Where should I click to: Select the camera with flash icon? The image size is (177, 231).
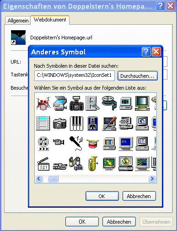(x=76, y=103)
